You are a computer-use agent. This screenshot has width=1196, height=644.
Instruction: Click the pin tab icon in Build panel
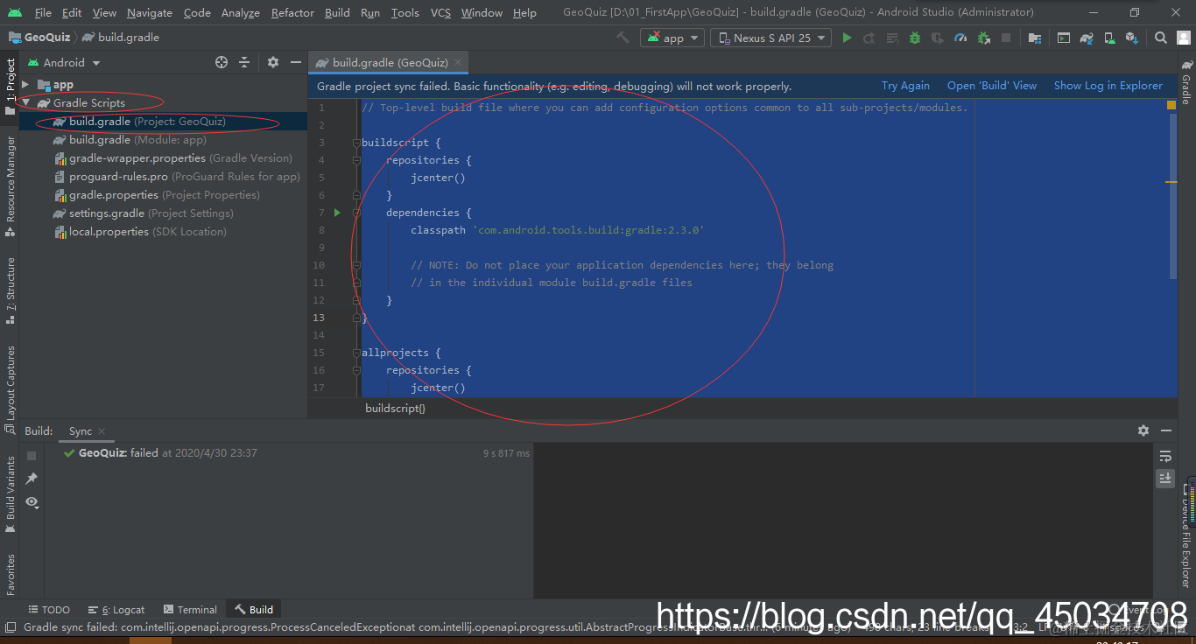(32, 479)
